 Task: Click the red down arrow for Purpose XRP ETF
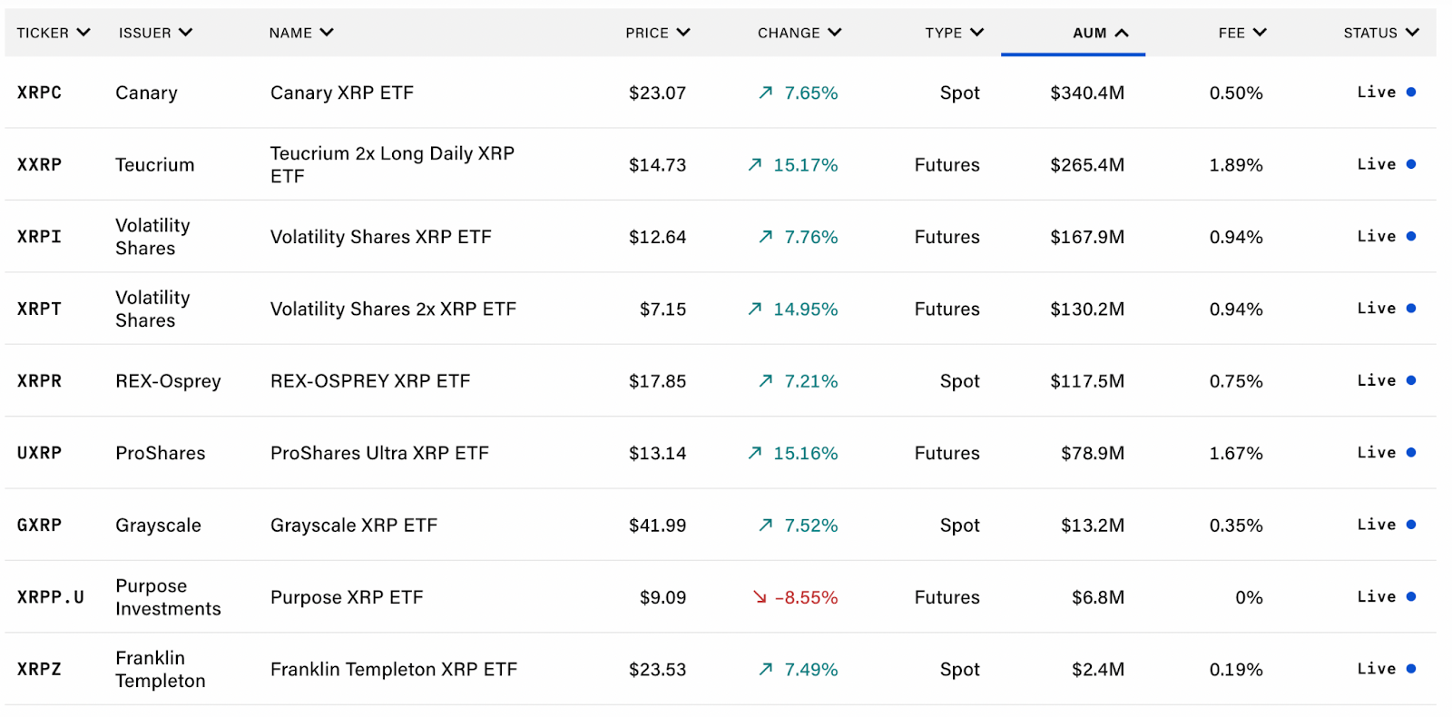(x=760, y=597)
